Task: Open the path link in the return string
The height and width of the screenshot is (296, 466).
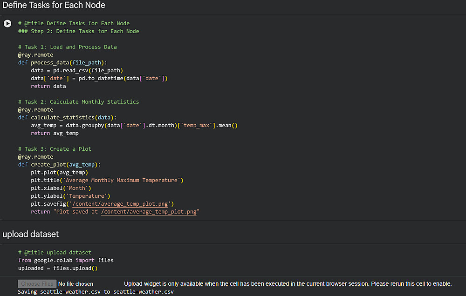Action: click(x=148, y=212)
